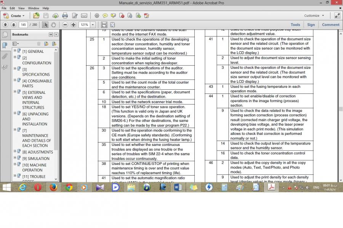Viewport: 343px width, 228px height.
Task: Expand the [1] GENERAL bookmark
Action: [15, 51]
